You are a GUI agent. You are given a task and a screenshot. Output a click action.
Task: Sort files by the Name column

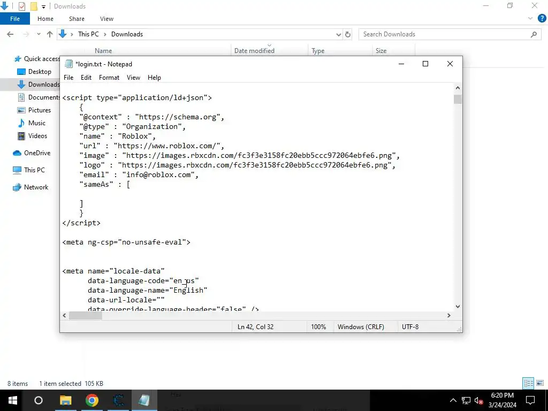tap(103, 51)
